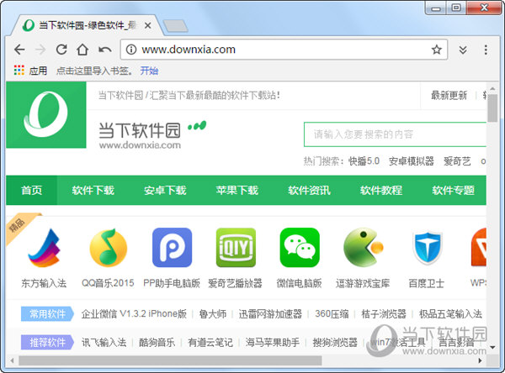Open the Apps grid shortcut (应用)
This screenshot has height=373, width=505.
click(x=30, y=71)
